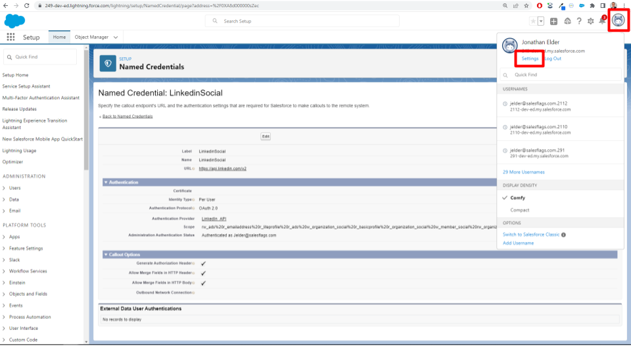Image resolution: width=631 pixels, height=355 pixels.
Task: Click the Salesforce cloud logo
Action: [14, 20]
